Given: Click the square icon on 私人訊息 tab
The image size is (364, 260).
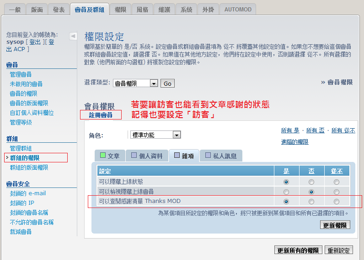Looking at the screenshot, I should (x=208, y=156).
